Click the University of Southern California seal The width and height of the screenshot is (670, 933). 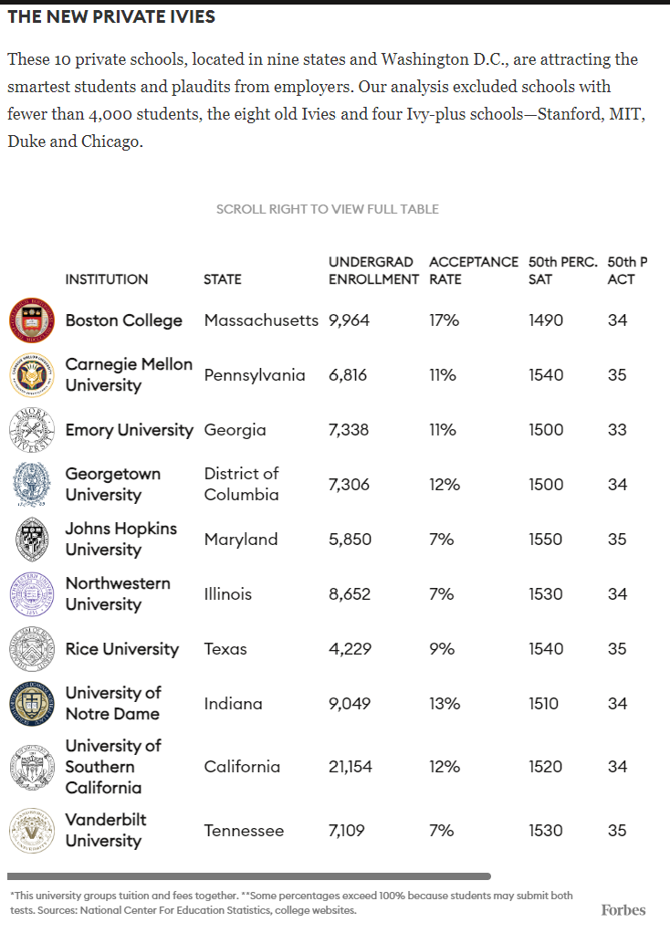tap(32, 767)
